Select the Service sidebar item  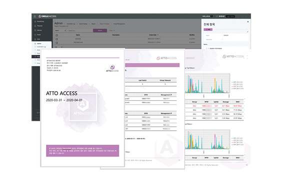[x=39, y=30]
